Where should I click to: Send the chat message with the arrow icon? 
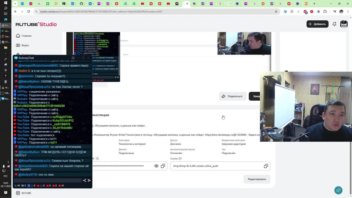point(89,180)
